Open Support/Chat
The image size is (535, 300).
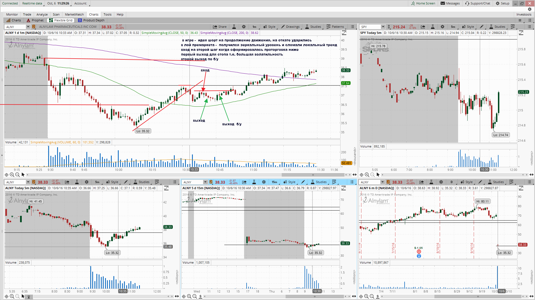(478, 3)
